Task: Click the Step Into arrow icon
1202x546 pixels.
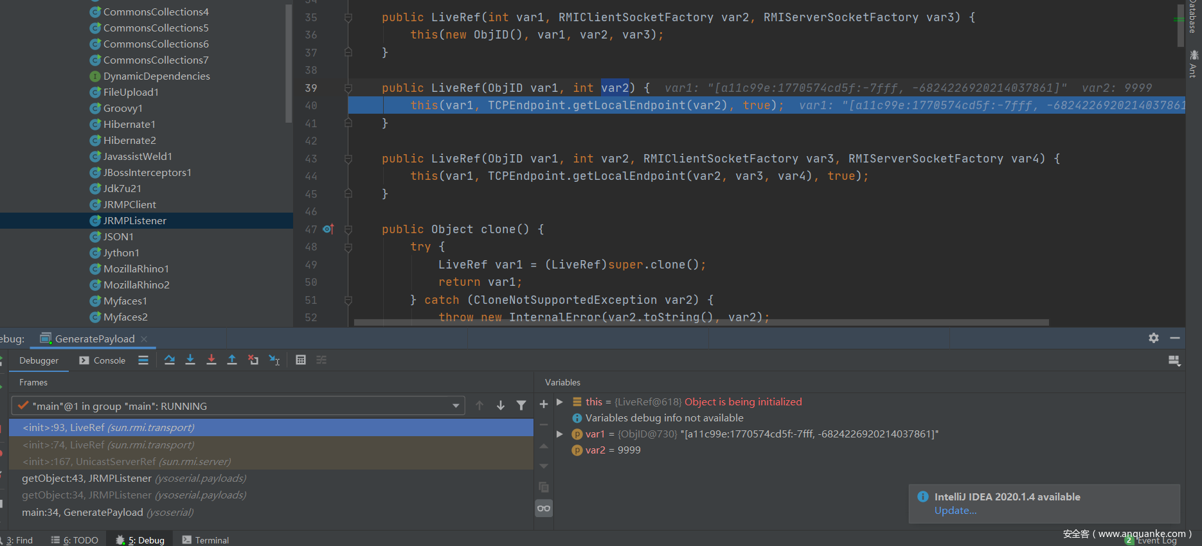Action: [190, 360]
